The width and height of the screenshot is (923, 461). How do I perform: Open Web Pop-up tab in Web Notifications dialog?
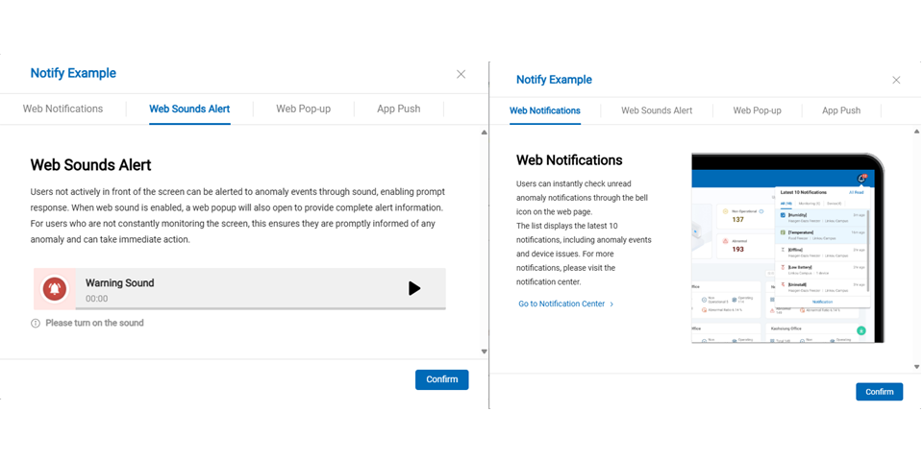757,111
